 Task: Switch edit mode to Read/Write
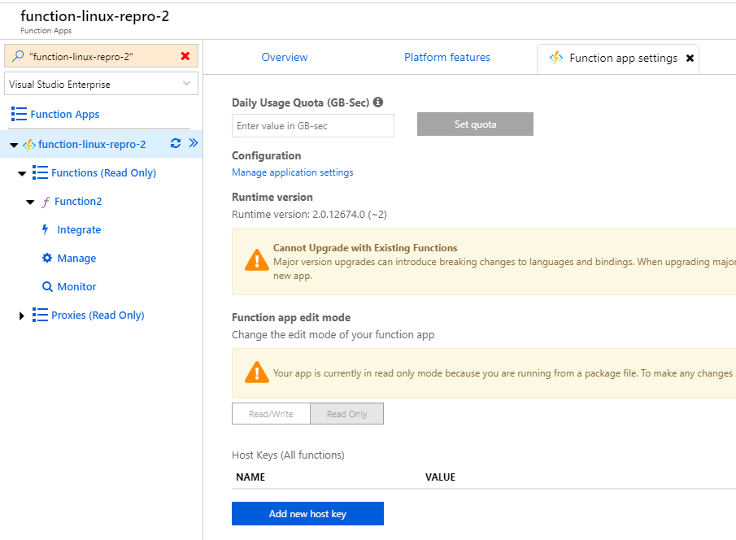(271, 413)
